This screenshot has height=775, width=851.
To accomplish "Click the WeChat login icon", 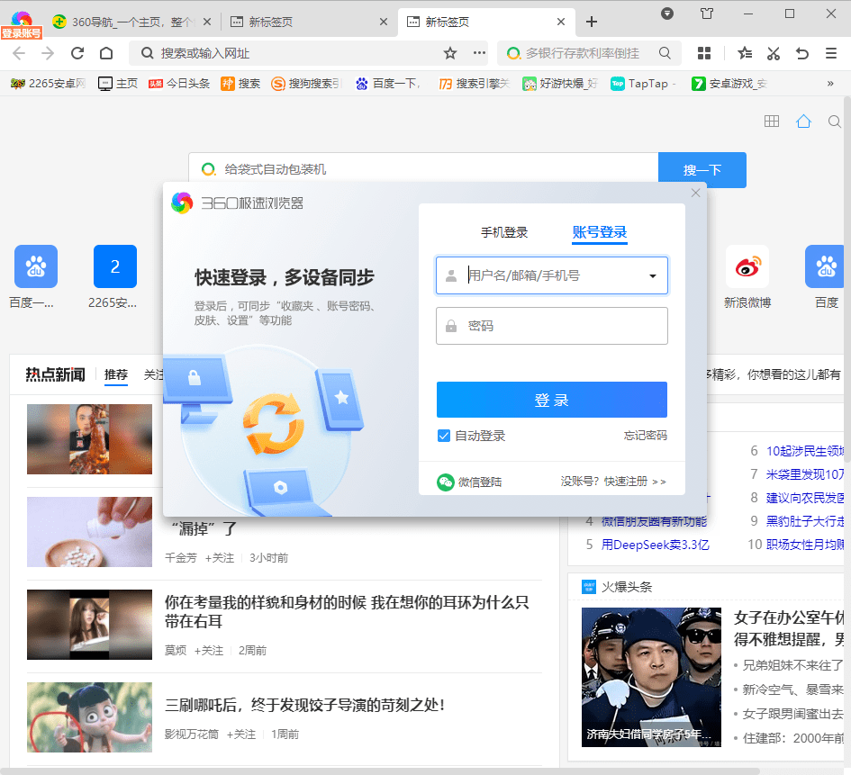I will (x=445, y=482).
